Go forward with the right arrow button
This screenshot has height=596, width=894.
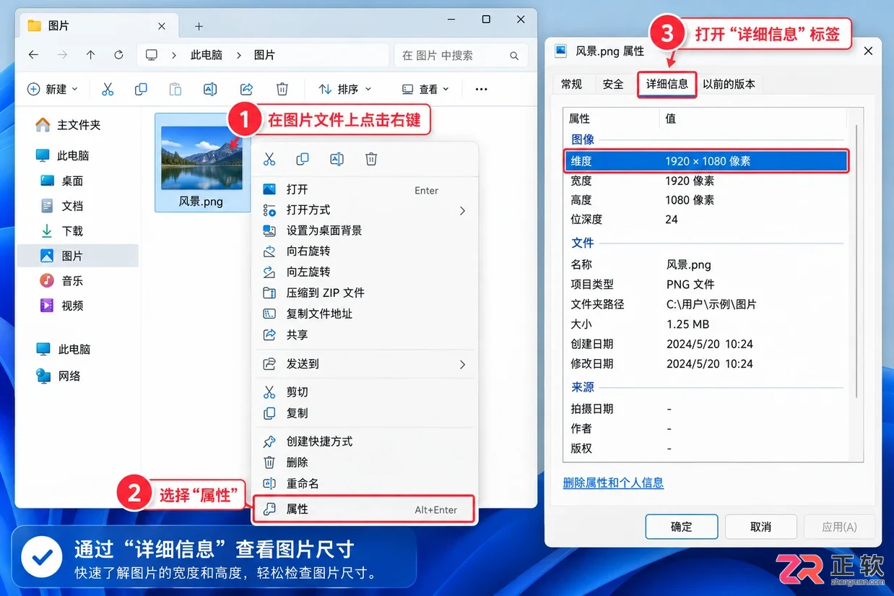pyautogui.click(x=62, y=55)
